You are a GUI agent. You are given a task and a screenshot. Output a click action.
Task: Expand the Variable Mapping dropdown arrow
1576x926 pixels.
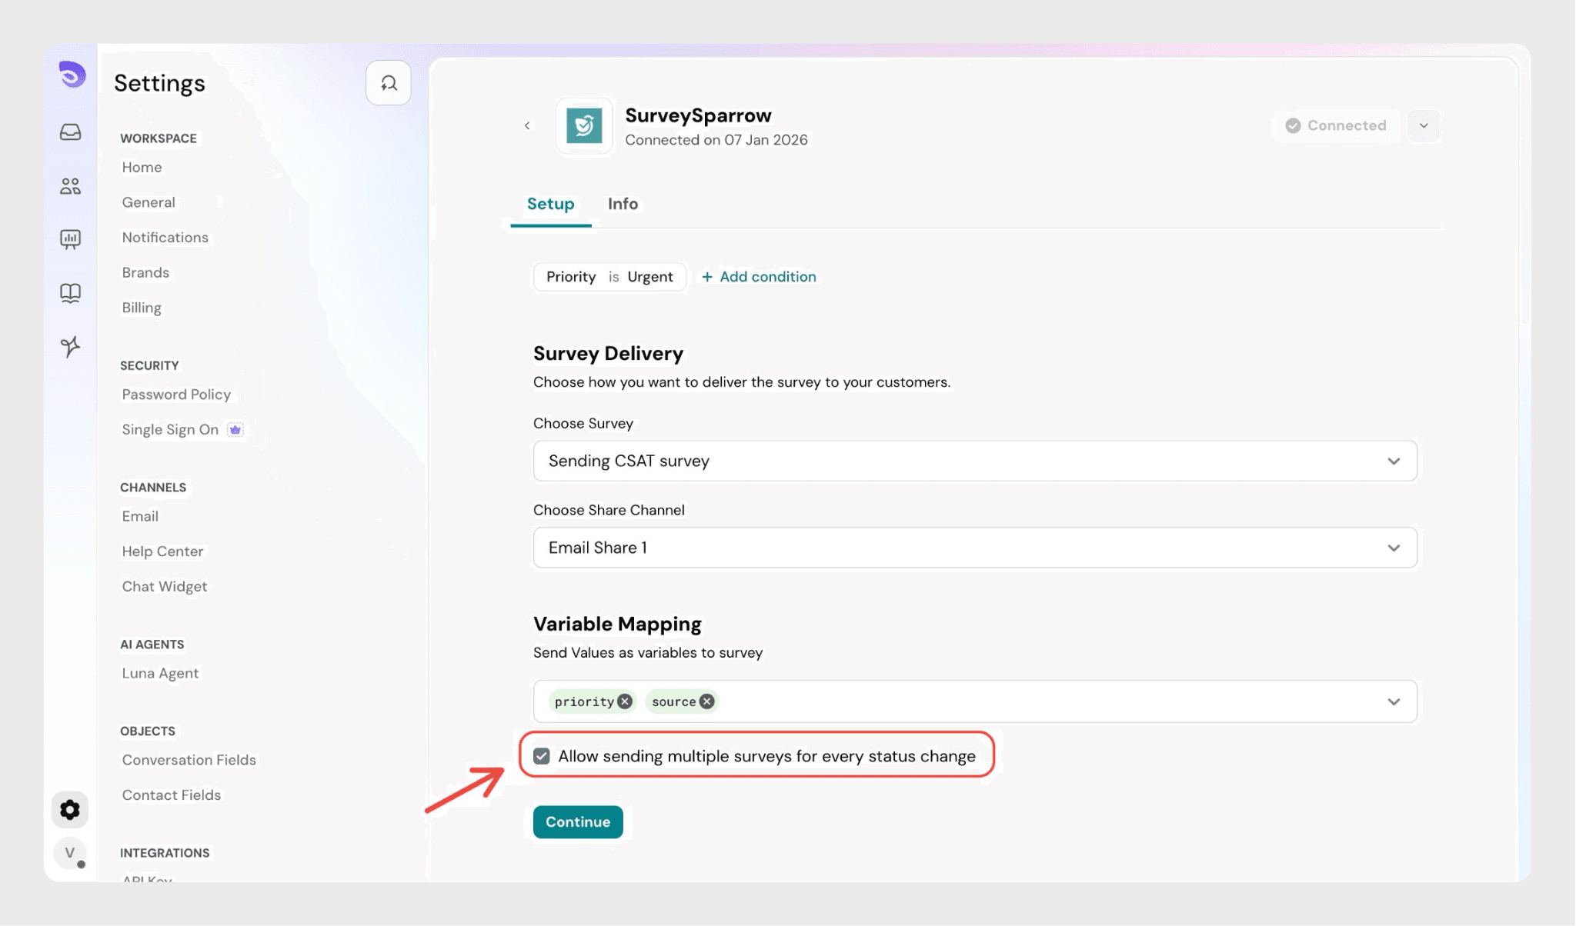click(1393, 701)
